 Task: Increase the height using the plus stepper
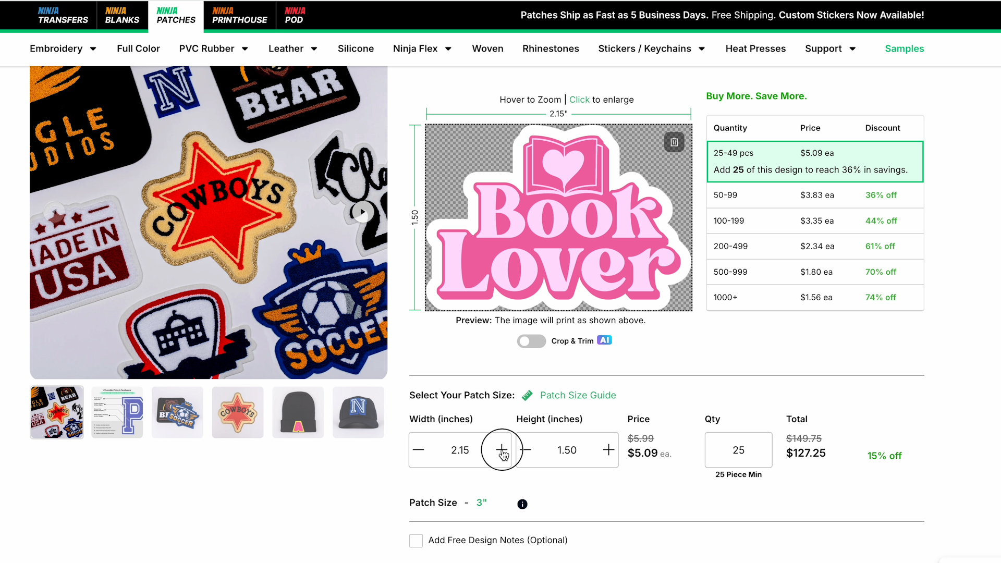coord(608,450)
